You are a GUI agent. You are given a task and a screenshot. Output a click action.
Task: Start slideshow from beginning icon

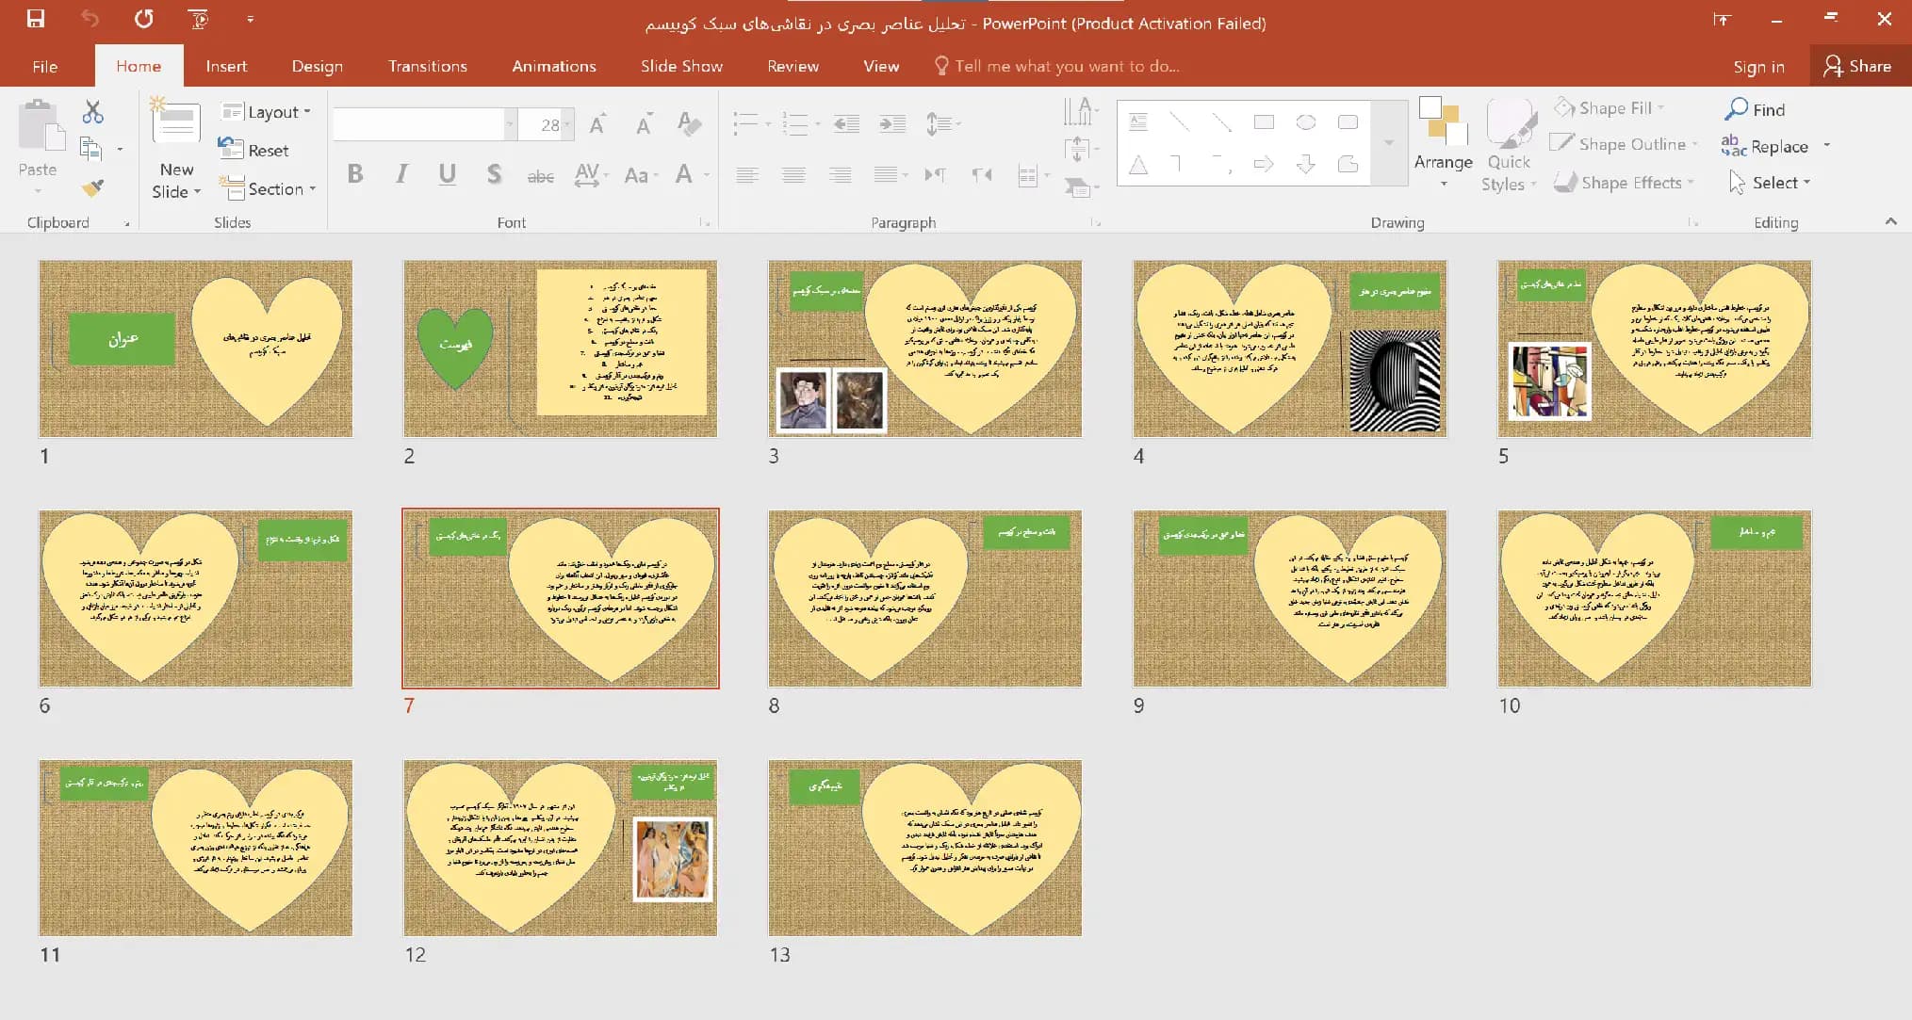[198, 19]
